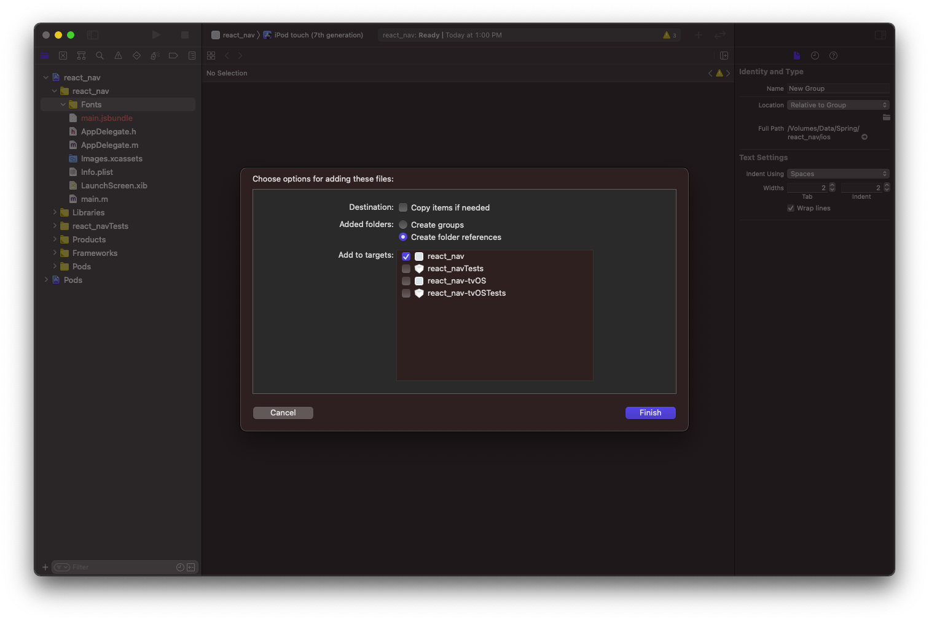929x621 pixels.
Task: Open the Debug navigator spray icon
Action: coord(155,56)
